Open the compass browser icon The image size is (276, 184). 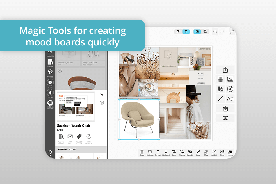pos(230,89)
